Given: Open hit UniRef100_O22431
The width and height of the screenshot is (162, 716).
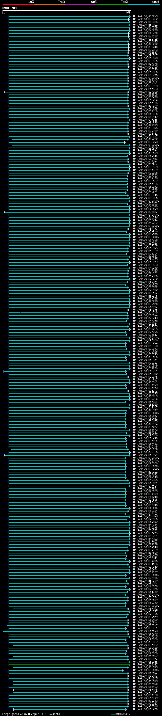Looking at the screenshot, I should 145,134.
